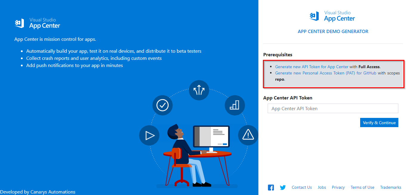Click the APP CENTER DEMO GENERATOR heading

click(x=333, y=31)
